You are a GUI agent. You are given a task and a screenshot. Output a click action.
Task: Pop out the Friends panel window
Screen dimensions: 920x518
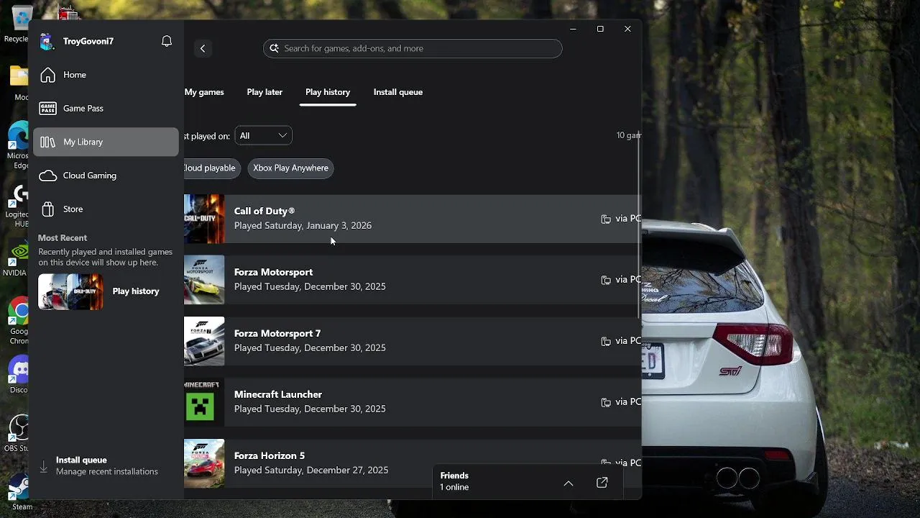pyautogui.click(x=602, y=483)
